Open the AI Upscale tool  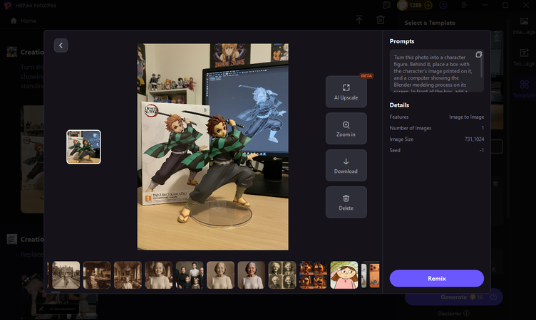click(346, 92)
